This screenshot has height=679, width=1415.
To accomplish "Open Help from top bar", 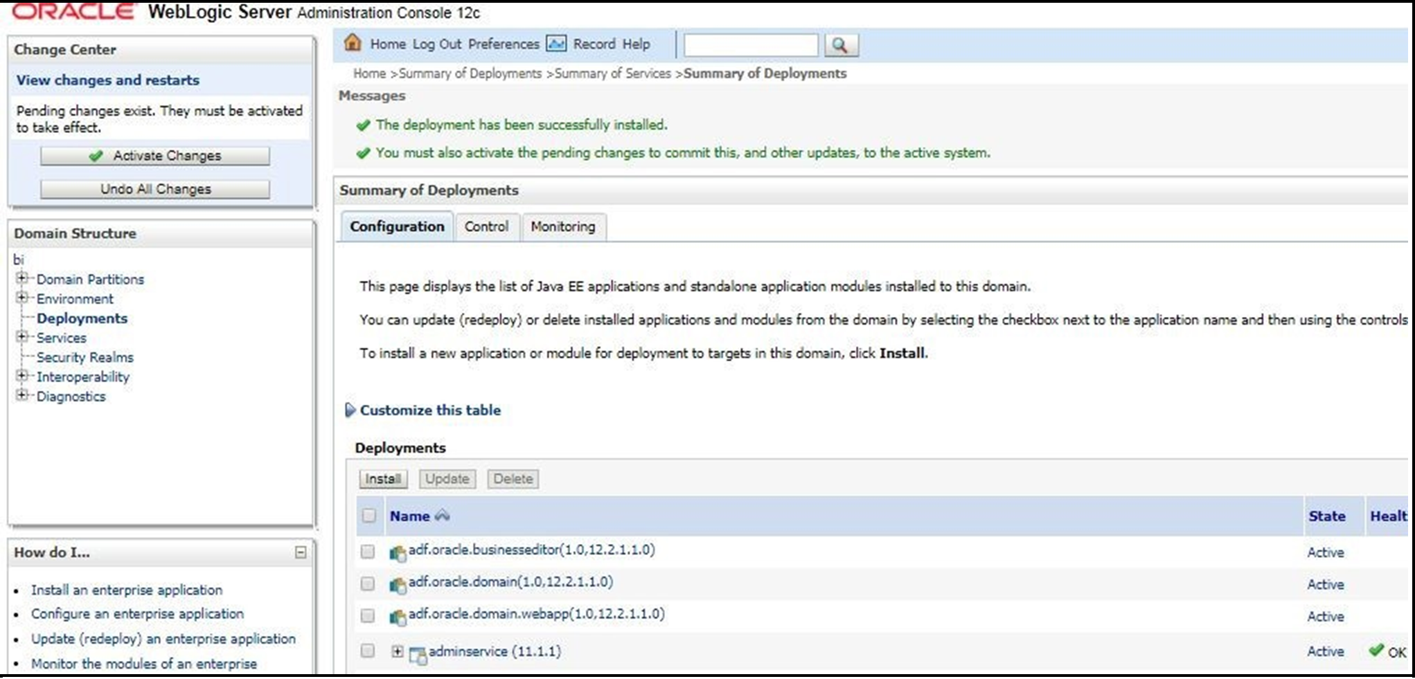I will tap(636, 44).
